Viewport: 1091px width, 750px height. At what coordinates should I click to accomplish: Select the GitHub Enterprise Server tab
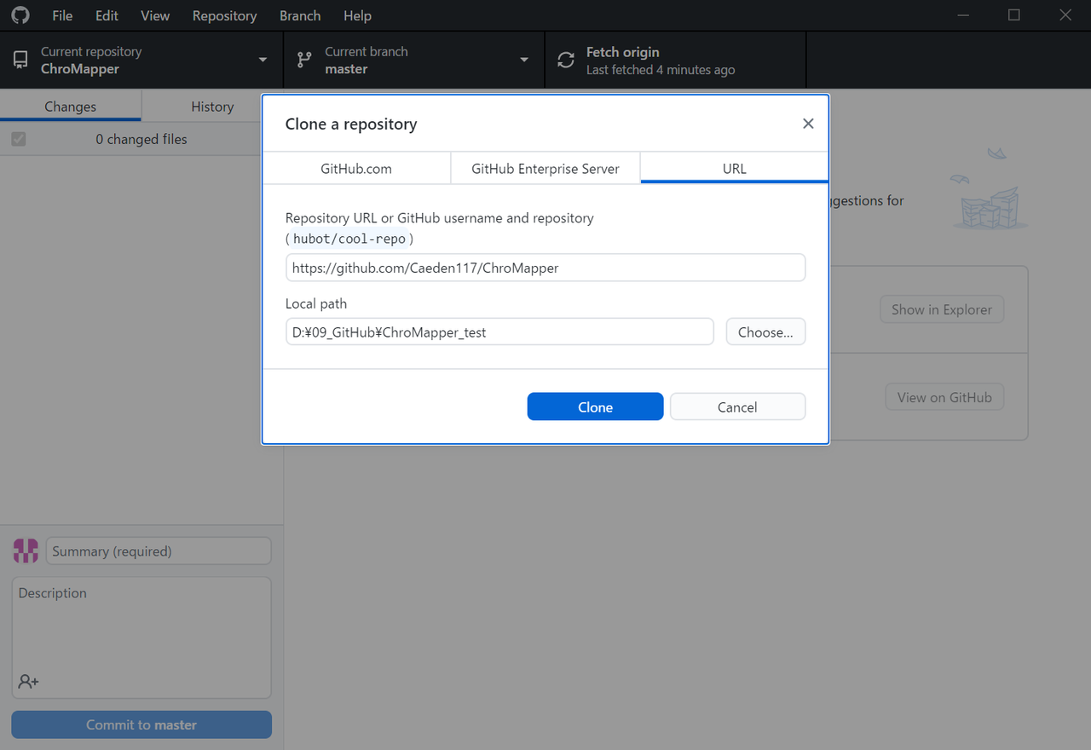(545, 169)
